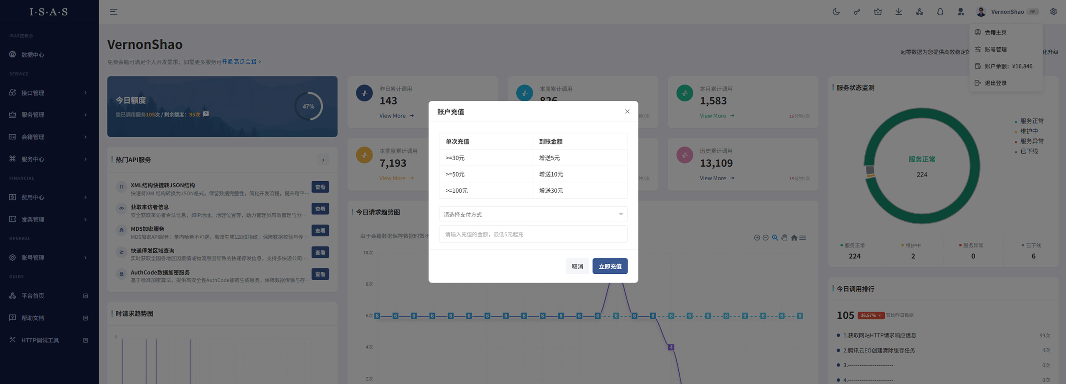Toggle 维护中 legend entry

[1026, 131]
